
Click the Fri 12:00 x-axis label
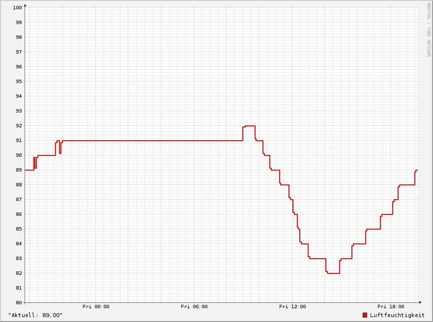click(292, 307)
